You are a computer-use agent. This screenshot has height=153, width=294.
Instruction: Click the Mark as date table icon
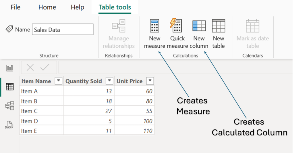click(253, 26)
